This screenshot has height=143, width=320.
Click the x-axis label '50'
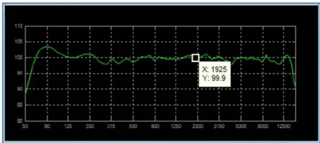click(x=25, y=126)
